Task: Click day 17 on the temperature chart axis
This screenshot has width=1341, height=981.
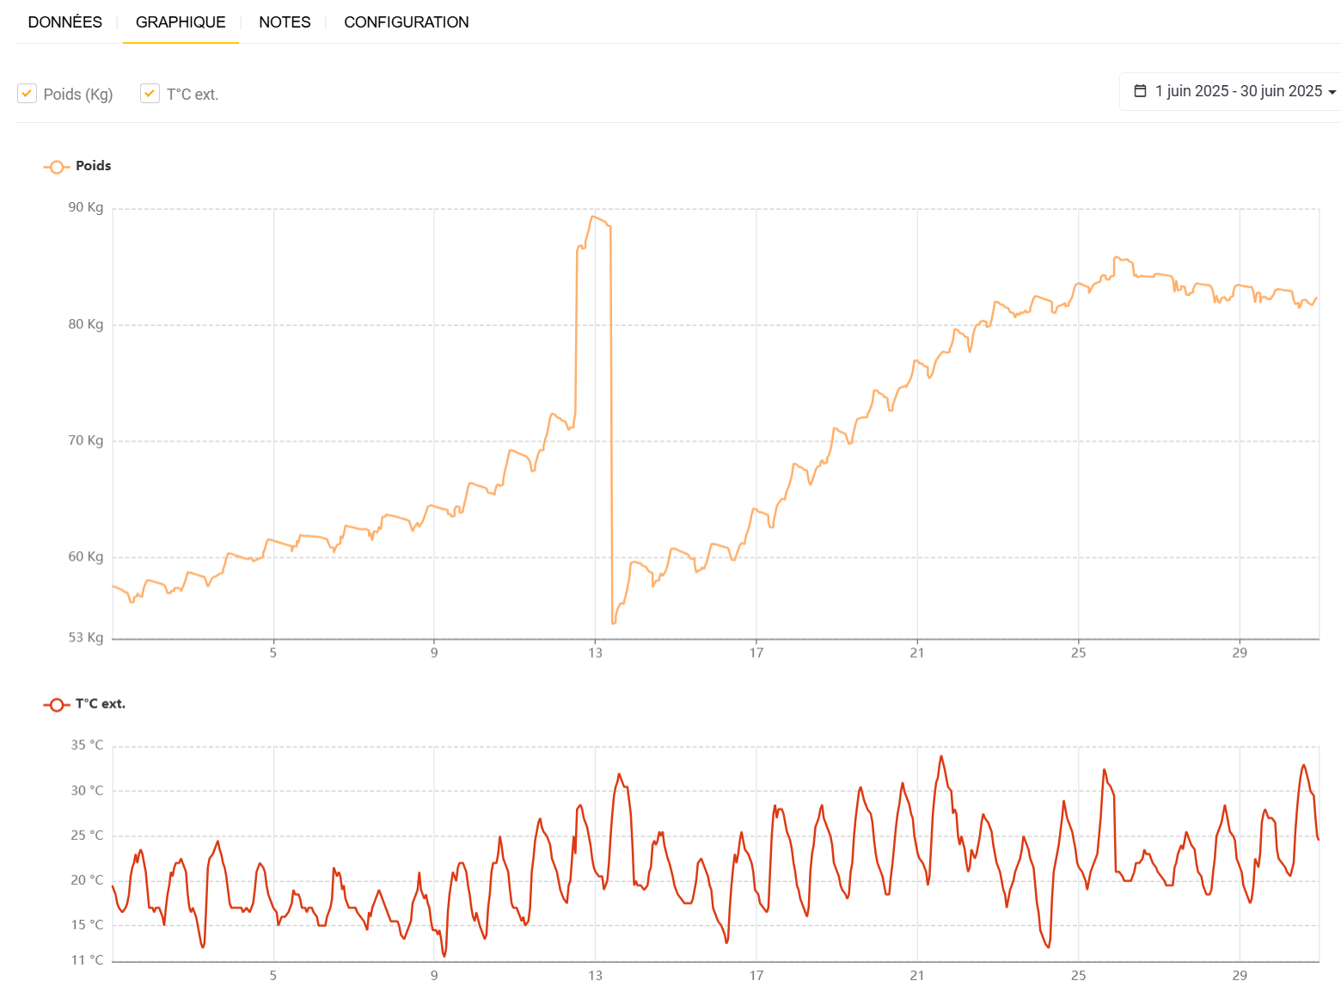Action: [756, 975]
